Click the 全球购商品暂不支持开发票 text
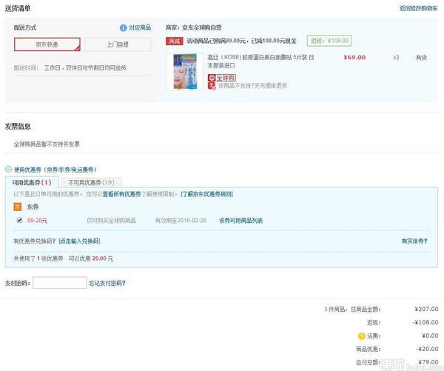The width and height of the screenshot is (444, 371). (47, 144)
